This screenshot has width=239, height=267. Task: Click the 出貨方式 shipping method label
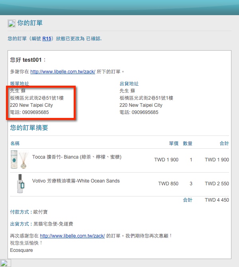pyautogui.click(x=20, y=224)
